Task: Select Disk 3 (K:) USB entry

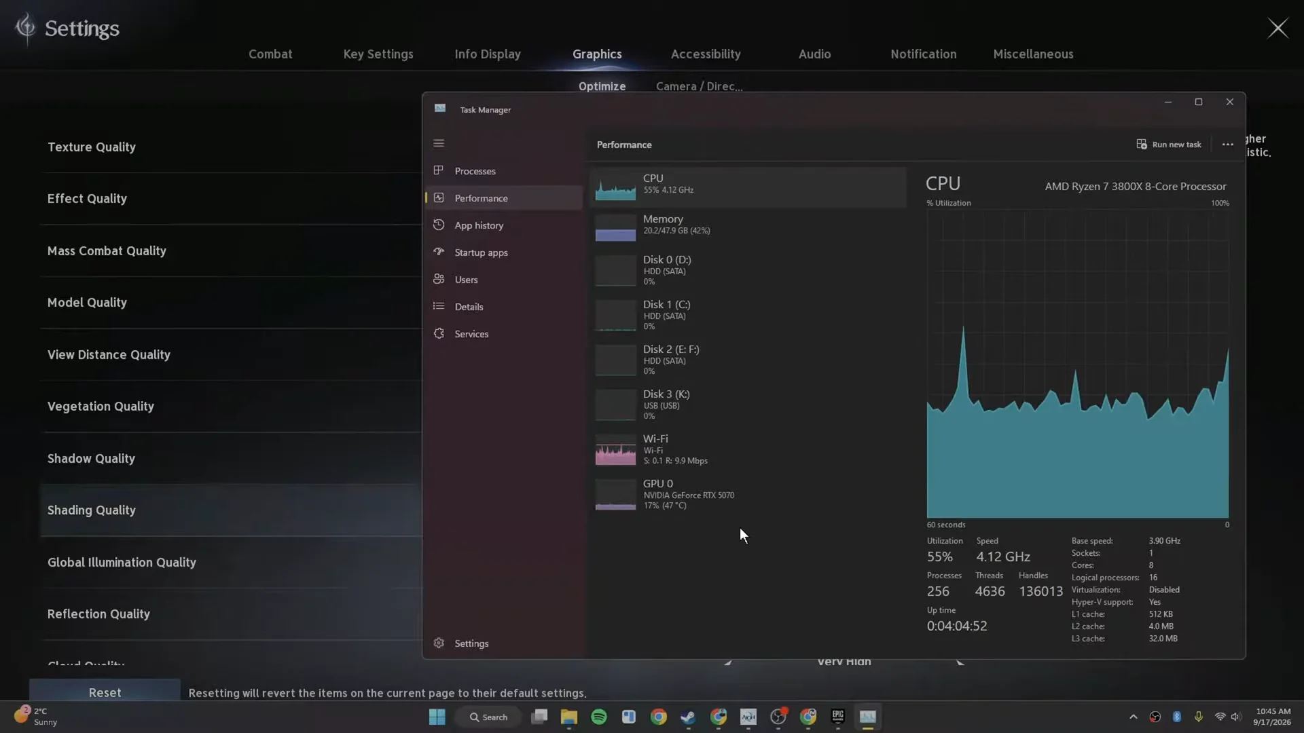Action: pyautogui.click(x=748, y=405)
